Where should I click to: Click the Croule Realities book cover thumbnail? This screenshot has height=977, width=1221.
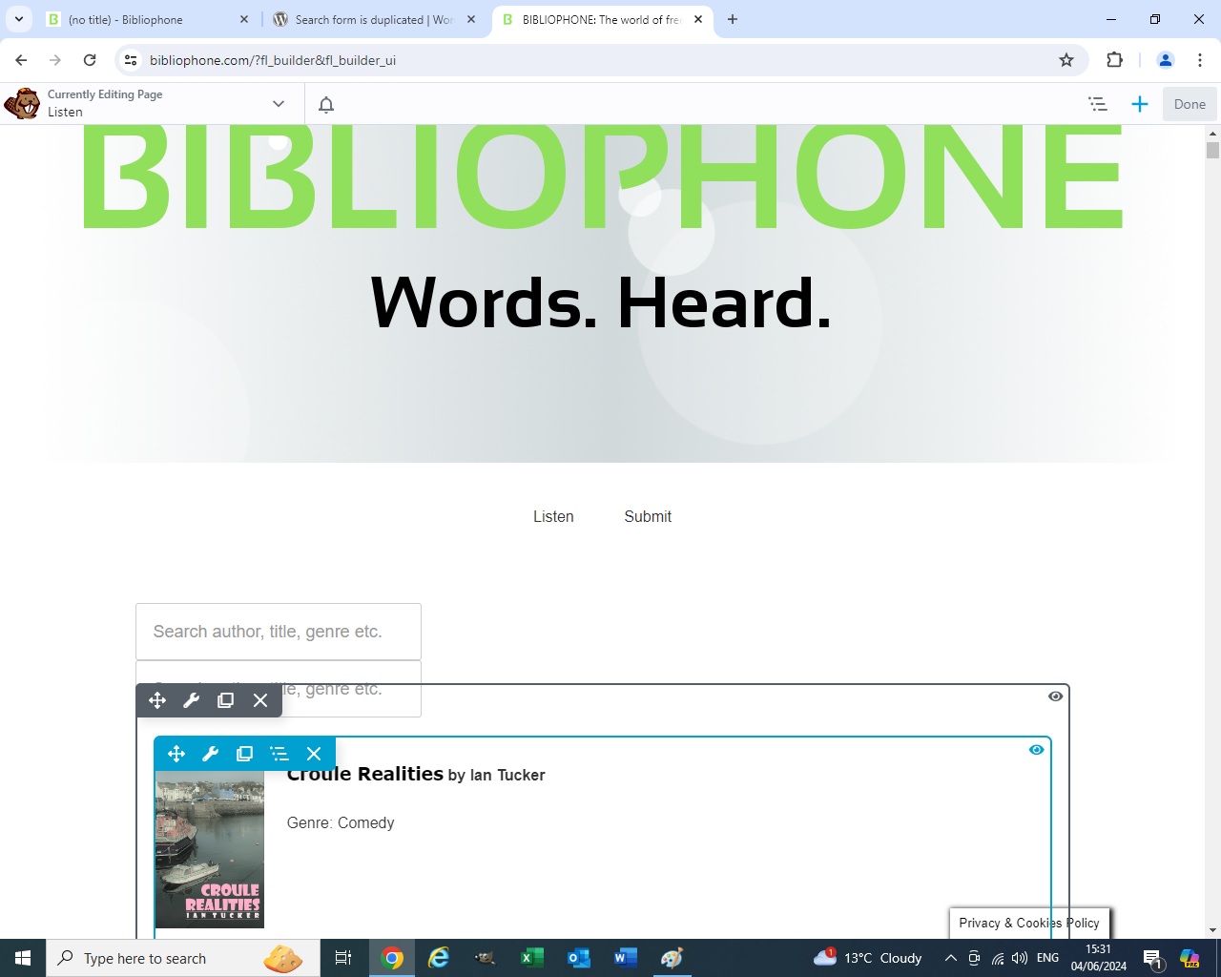(210, 849)
